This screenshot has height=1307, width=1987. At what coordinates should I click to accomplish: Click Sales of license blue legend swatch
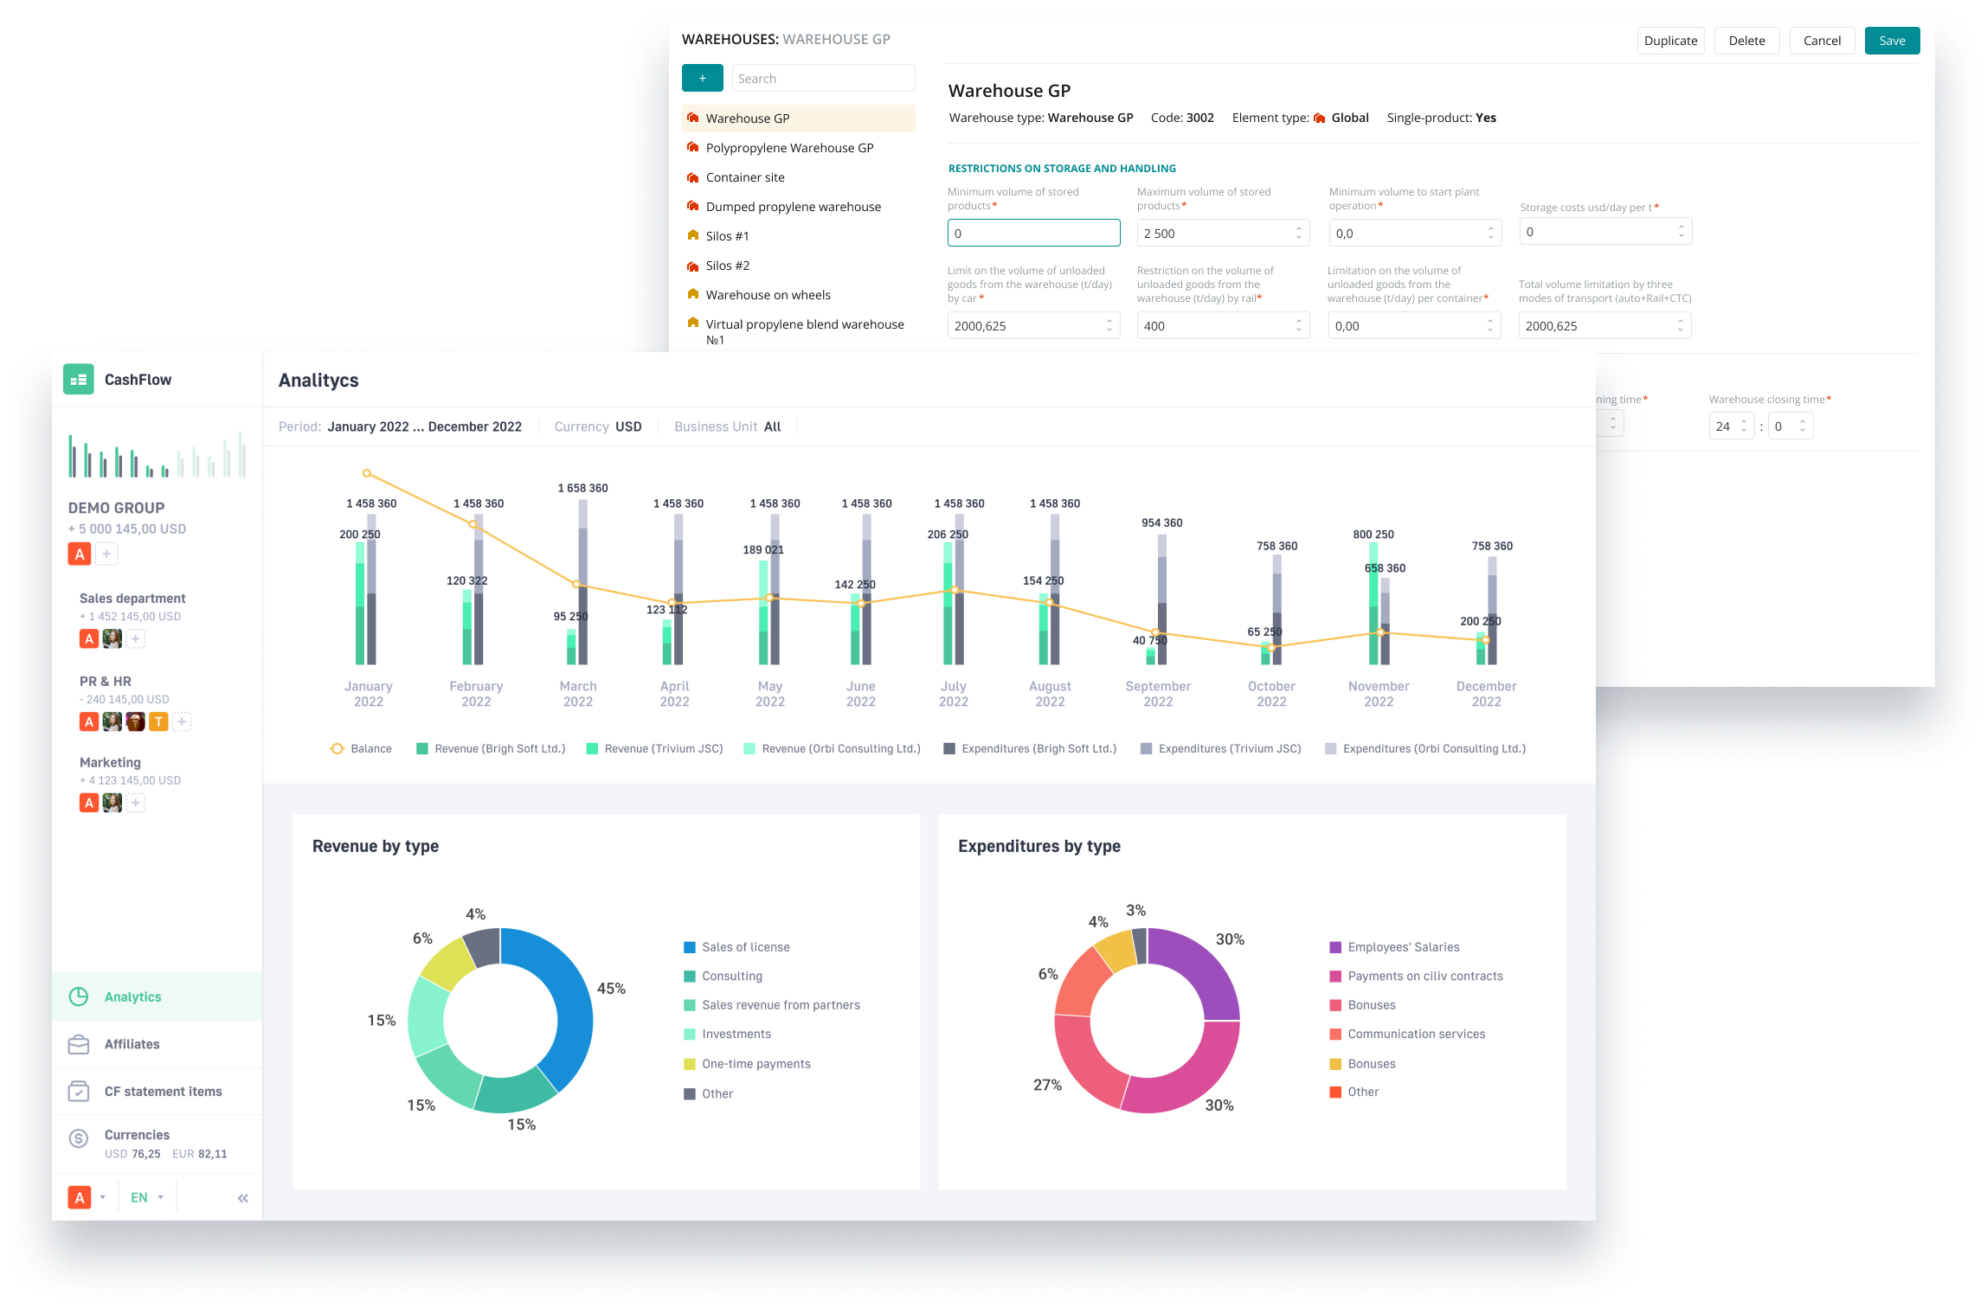[x=690, y=947]
